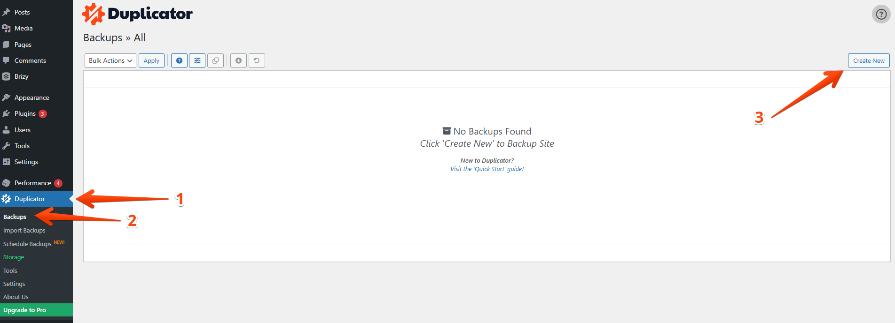Click the circular arrow recovery icon
This screenshot has width=895, height=323.
(257, 60)
